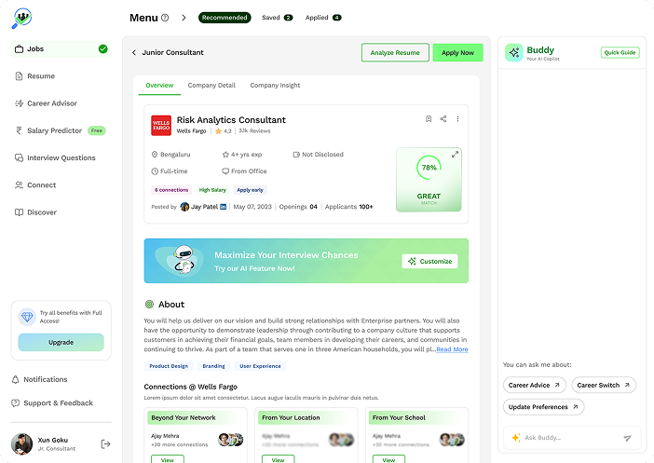Switch to Company Detail tab
Image resolution: width=654 pixels, height=463 pixels.
click(211, 86)
